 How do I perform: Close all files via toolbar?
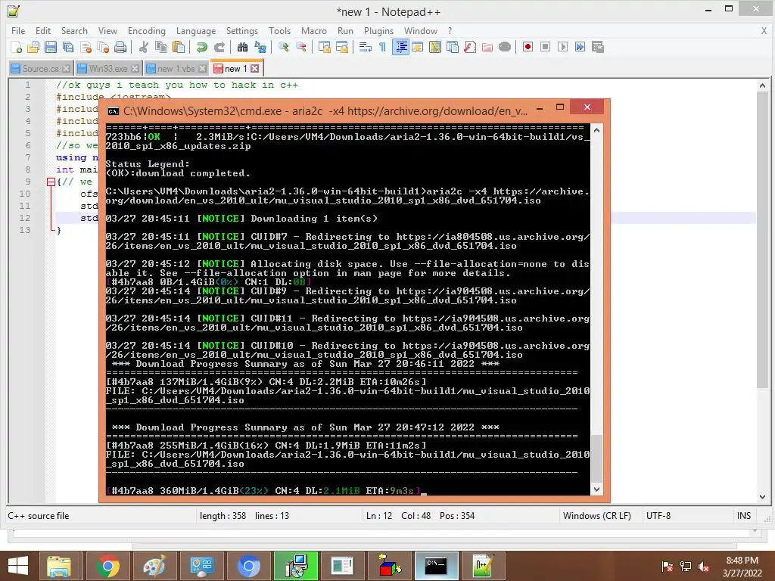click(103, 47)
